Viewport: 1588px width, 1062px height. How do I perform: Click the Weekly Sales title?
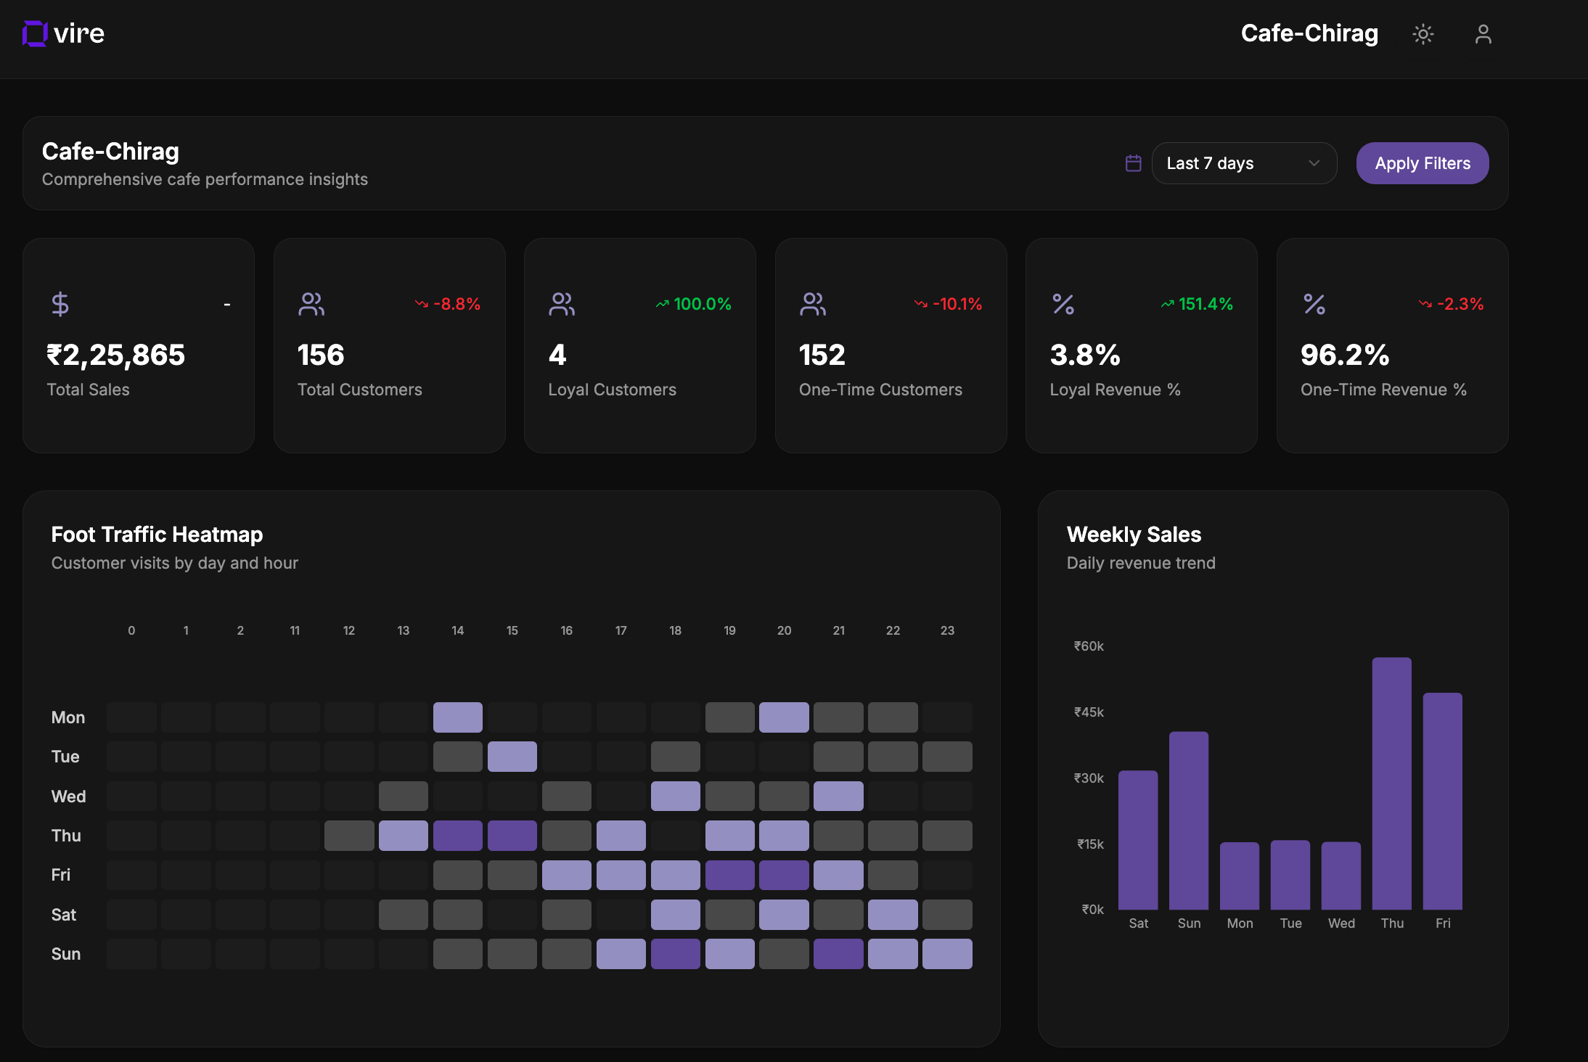click(1134, 535)
